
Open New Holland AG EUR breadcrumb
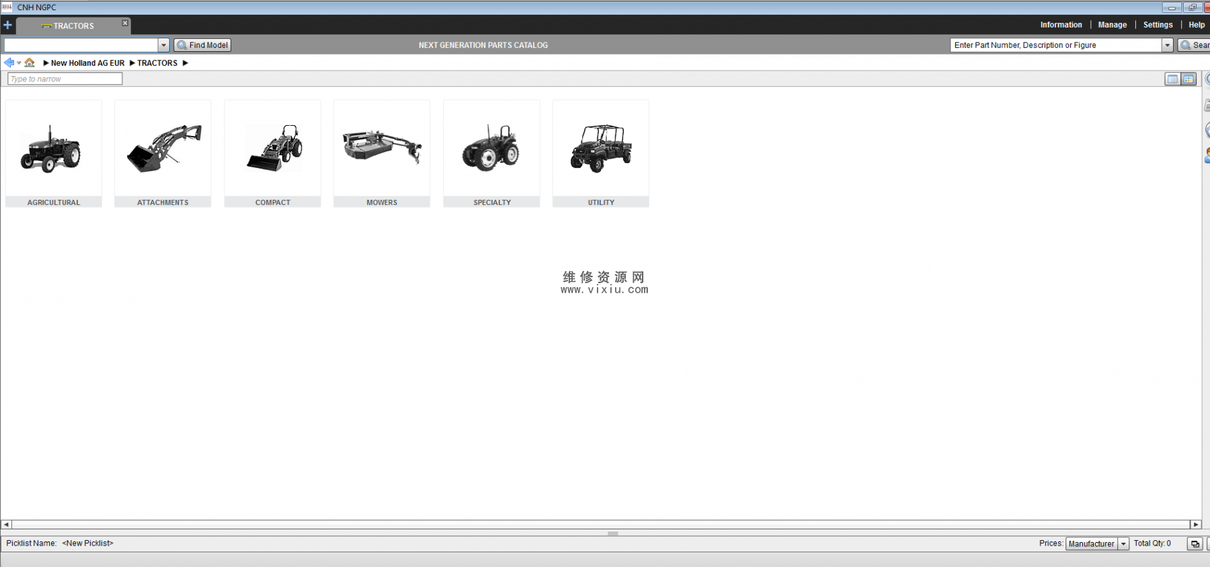[x=87, y=63]
